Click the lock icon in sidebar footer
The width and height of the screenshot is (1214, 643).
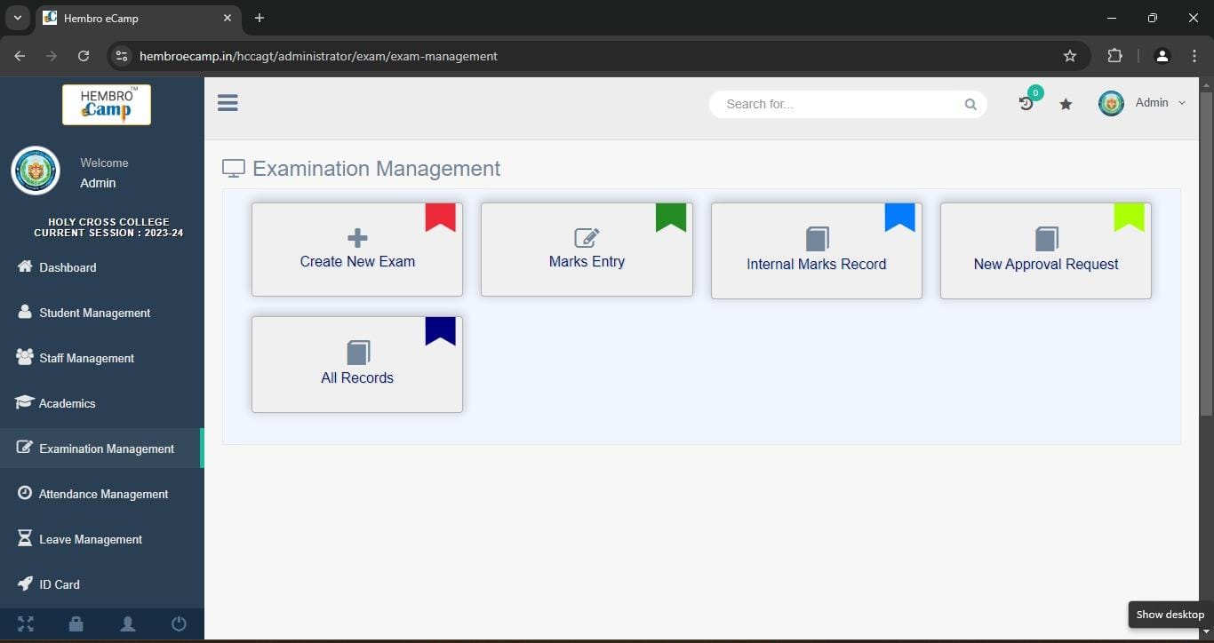(76, 624)
